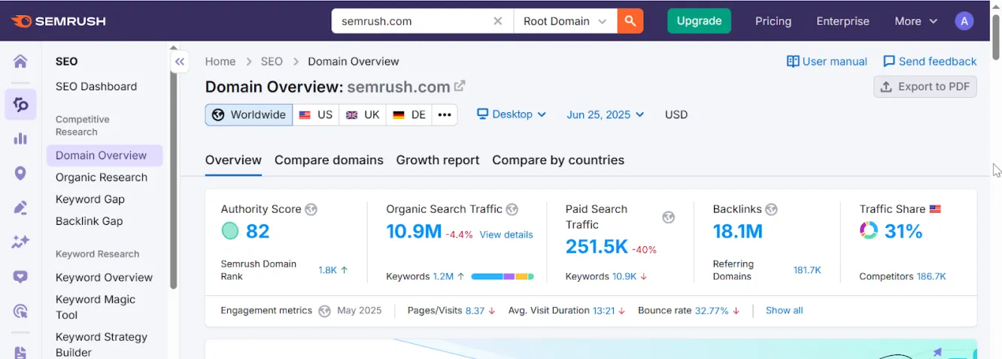Screen dimensions: 1002x359
Task: Open the content pencil rail icon
Action: 20,208
